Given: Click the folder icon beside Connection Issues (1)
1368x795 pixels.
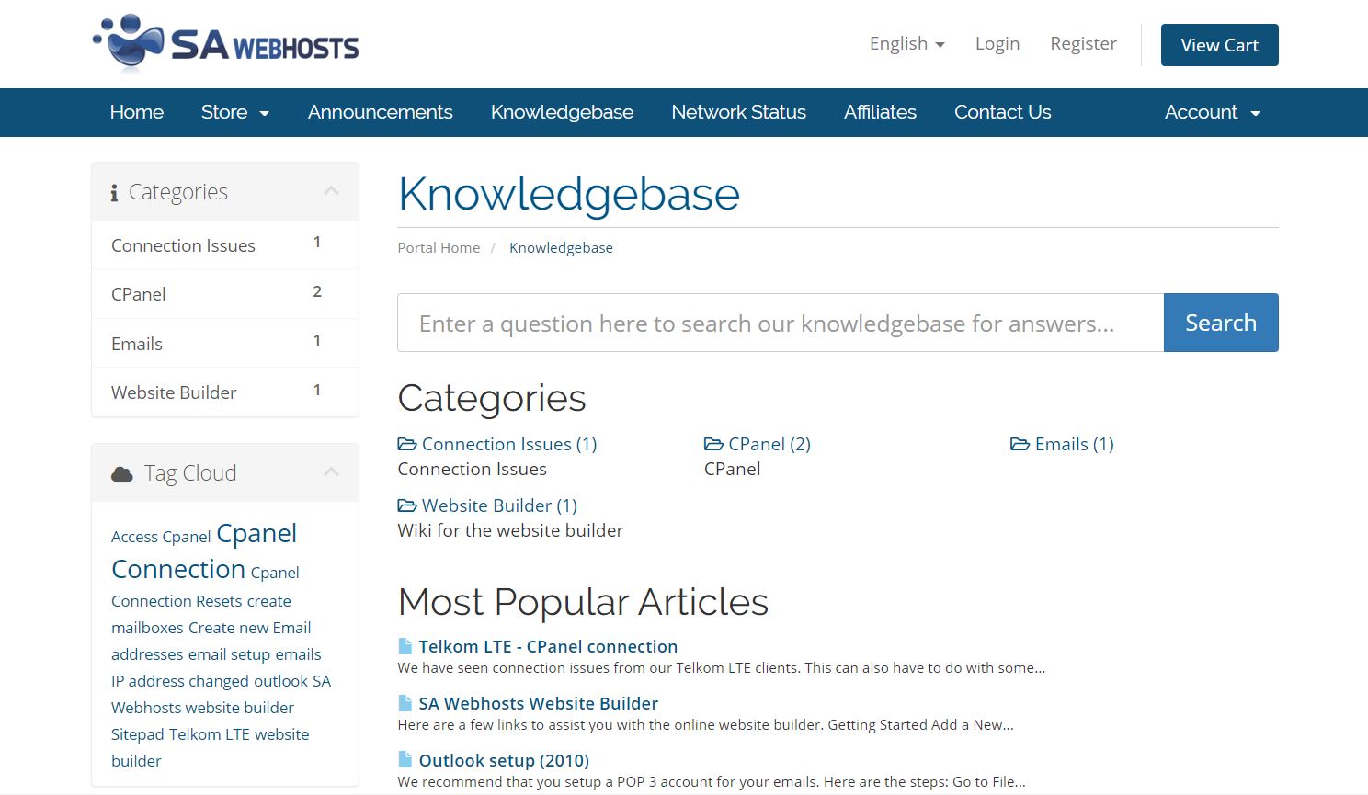Looking at the screenshot, I should (406, 444).
